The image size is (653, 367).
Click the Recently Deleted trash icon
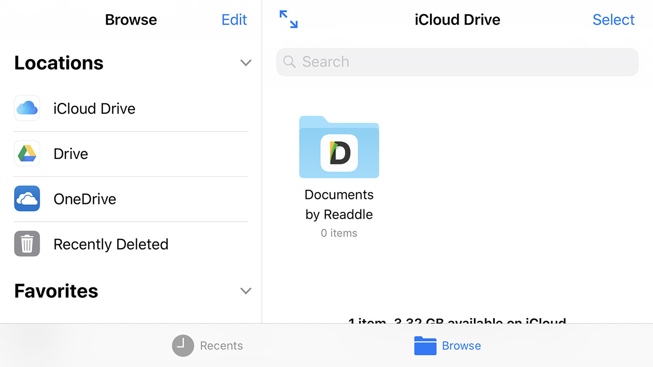[27, 244]
